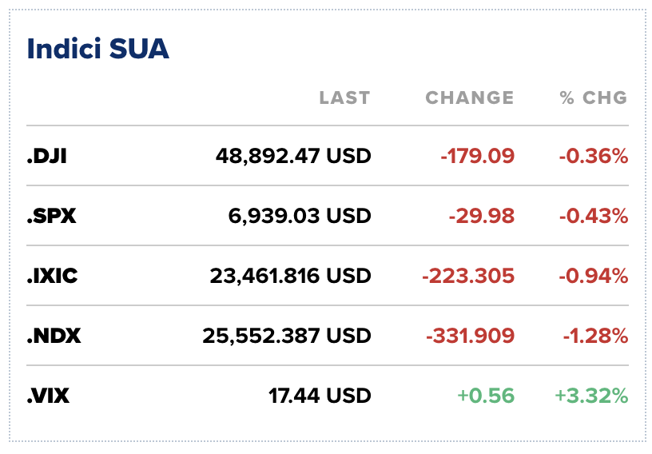Click the % CHG column header
This screenshot has width=652, height=454.
tap(593, 98)
